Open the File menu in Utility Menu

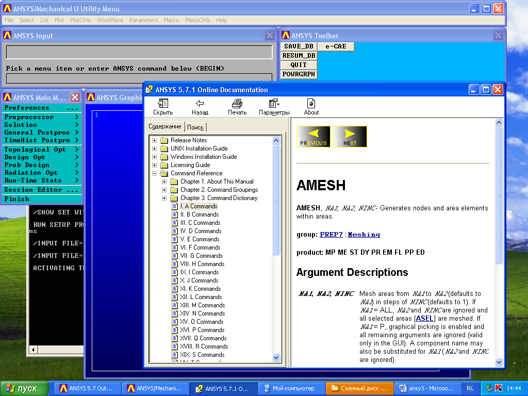9,20
